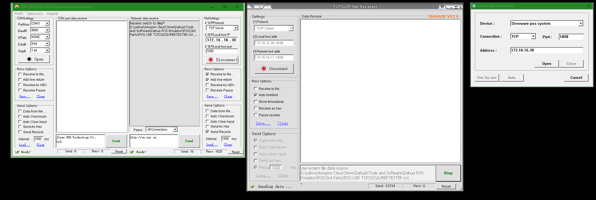Uncheck Auto linefeed in Net Assistant
Image resolution: width=596 pixels, height=200 pixels.
coord(255,95)
